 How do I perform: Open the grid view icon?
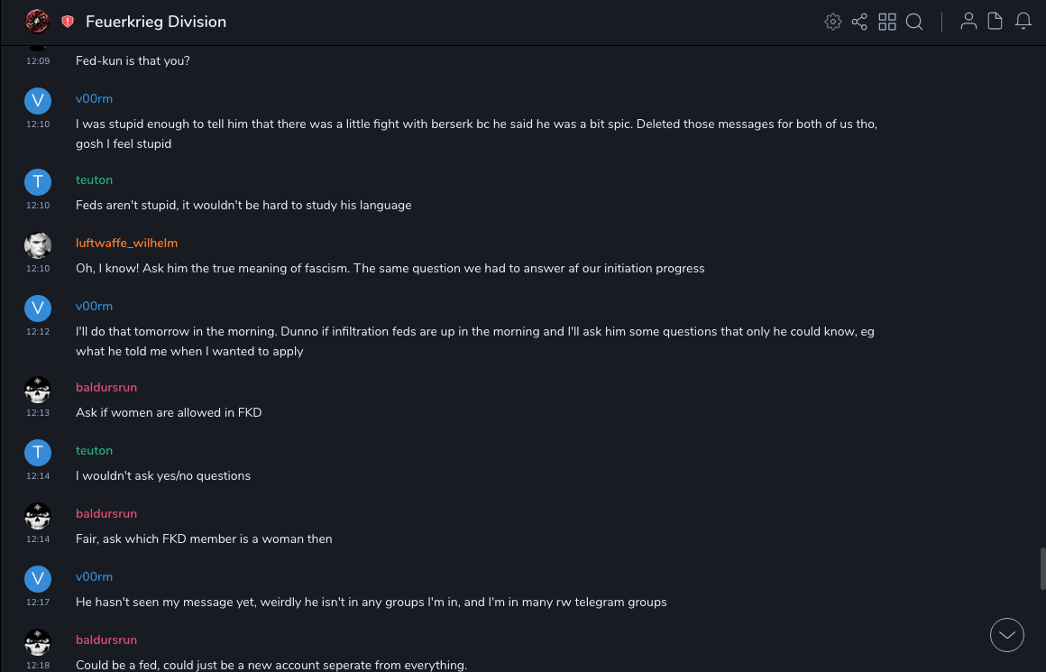(887, 22)
